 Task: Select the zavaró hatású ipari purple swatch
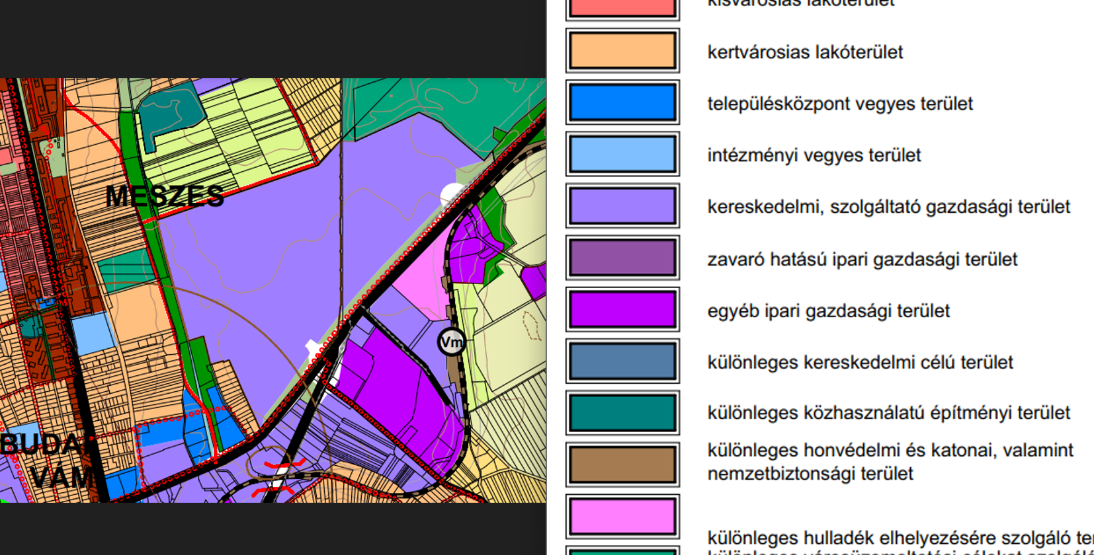click(622, 258)
